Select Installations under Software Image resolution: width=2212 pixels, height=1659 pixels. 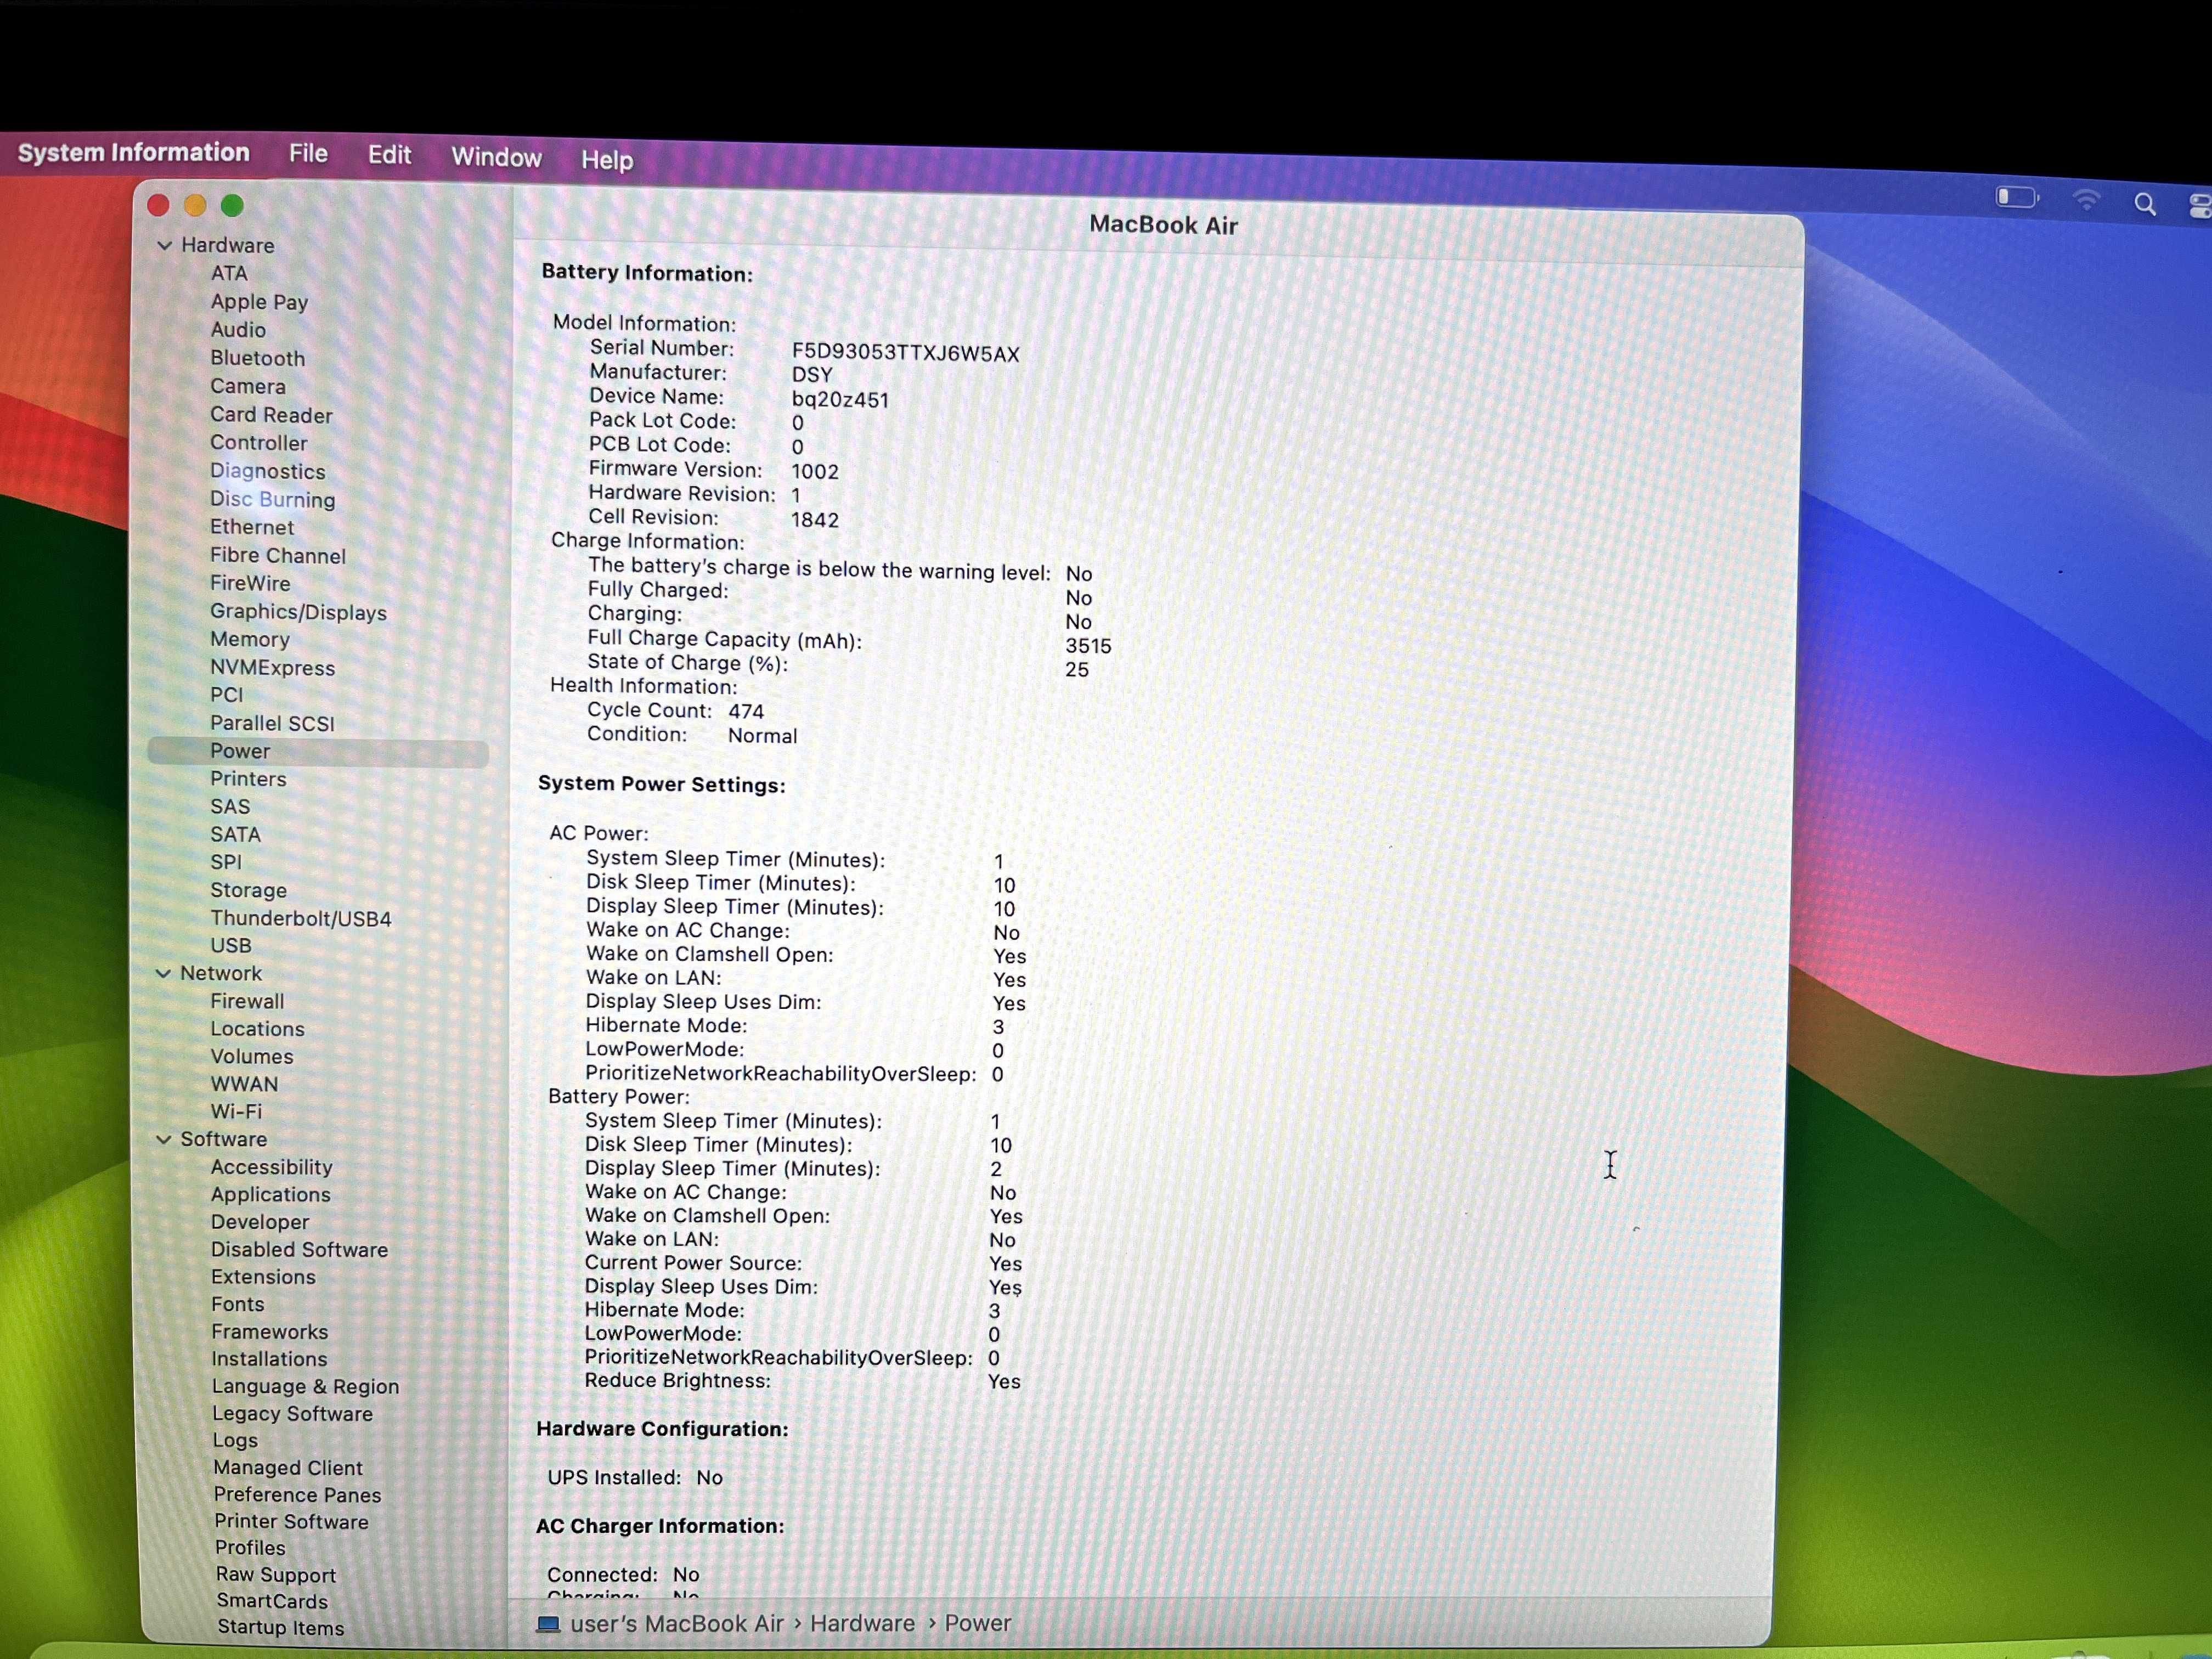pos(269,1359)
